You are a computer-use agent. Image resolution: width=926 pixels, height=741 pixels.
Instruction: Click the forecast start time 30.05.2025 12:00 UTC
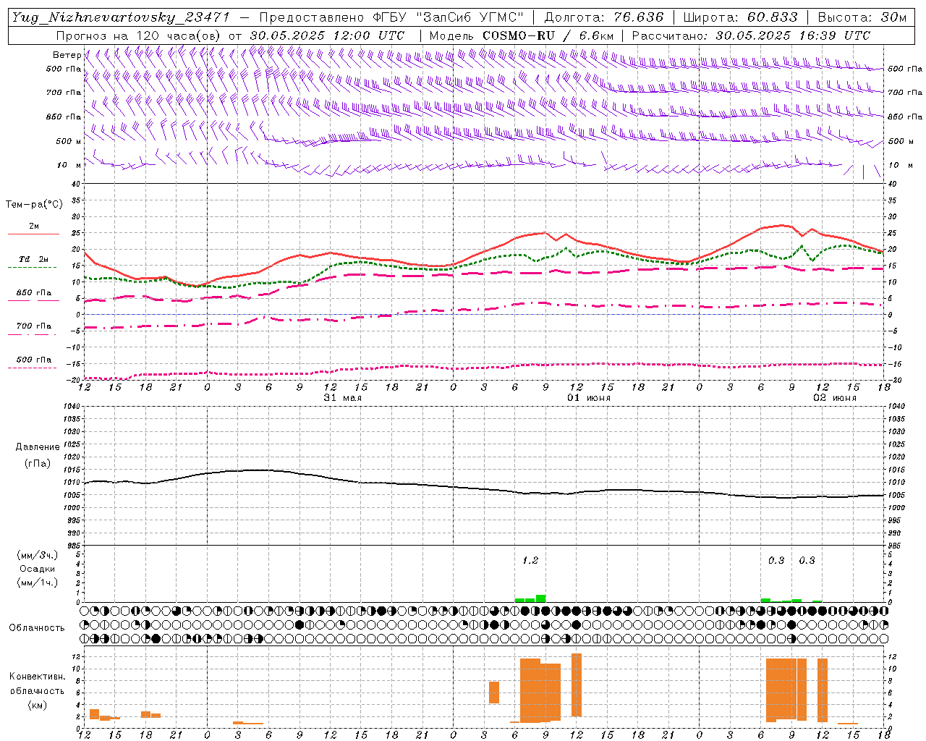pyautogui.click(x=327, y=35)
